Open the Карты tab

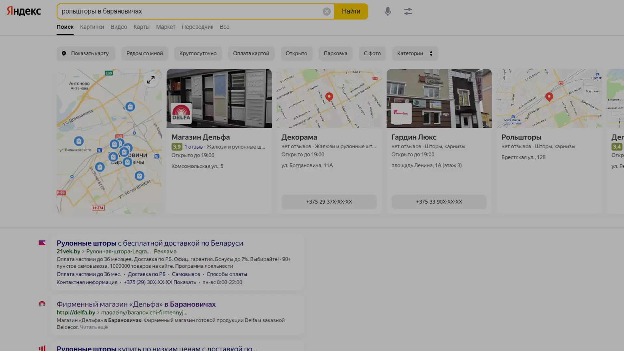click(141, 27)
